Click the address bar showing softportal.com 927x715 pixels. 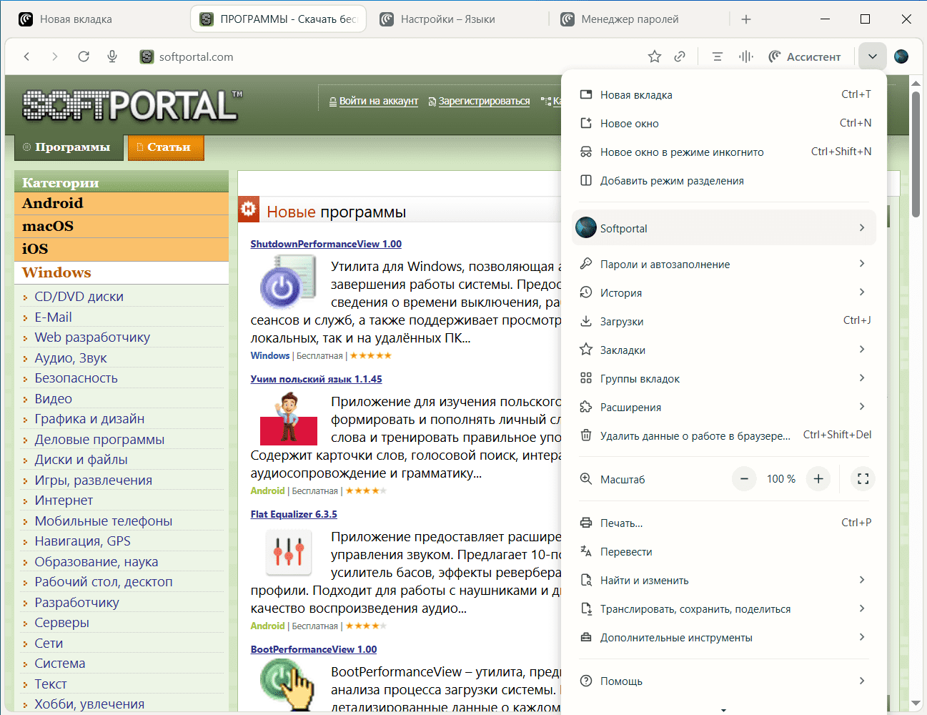pyautogui.click(x=386, y=56)
